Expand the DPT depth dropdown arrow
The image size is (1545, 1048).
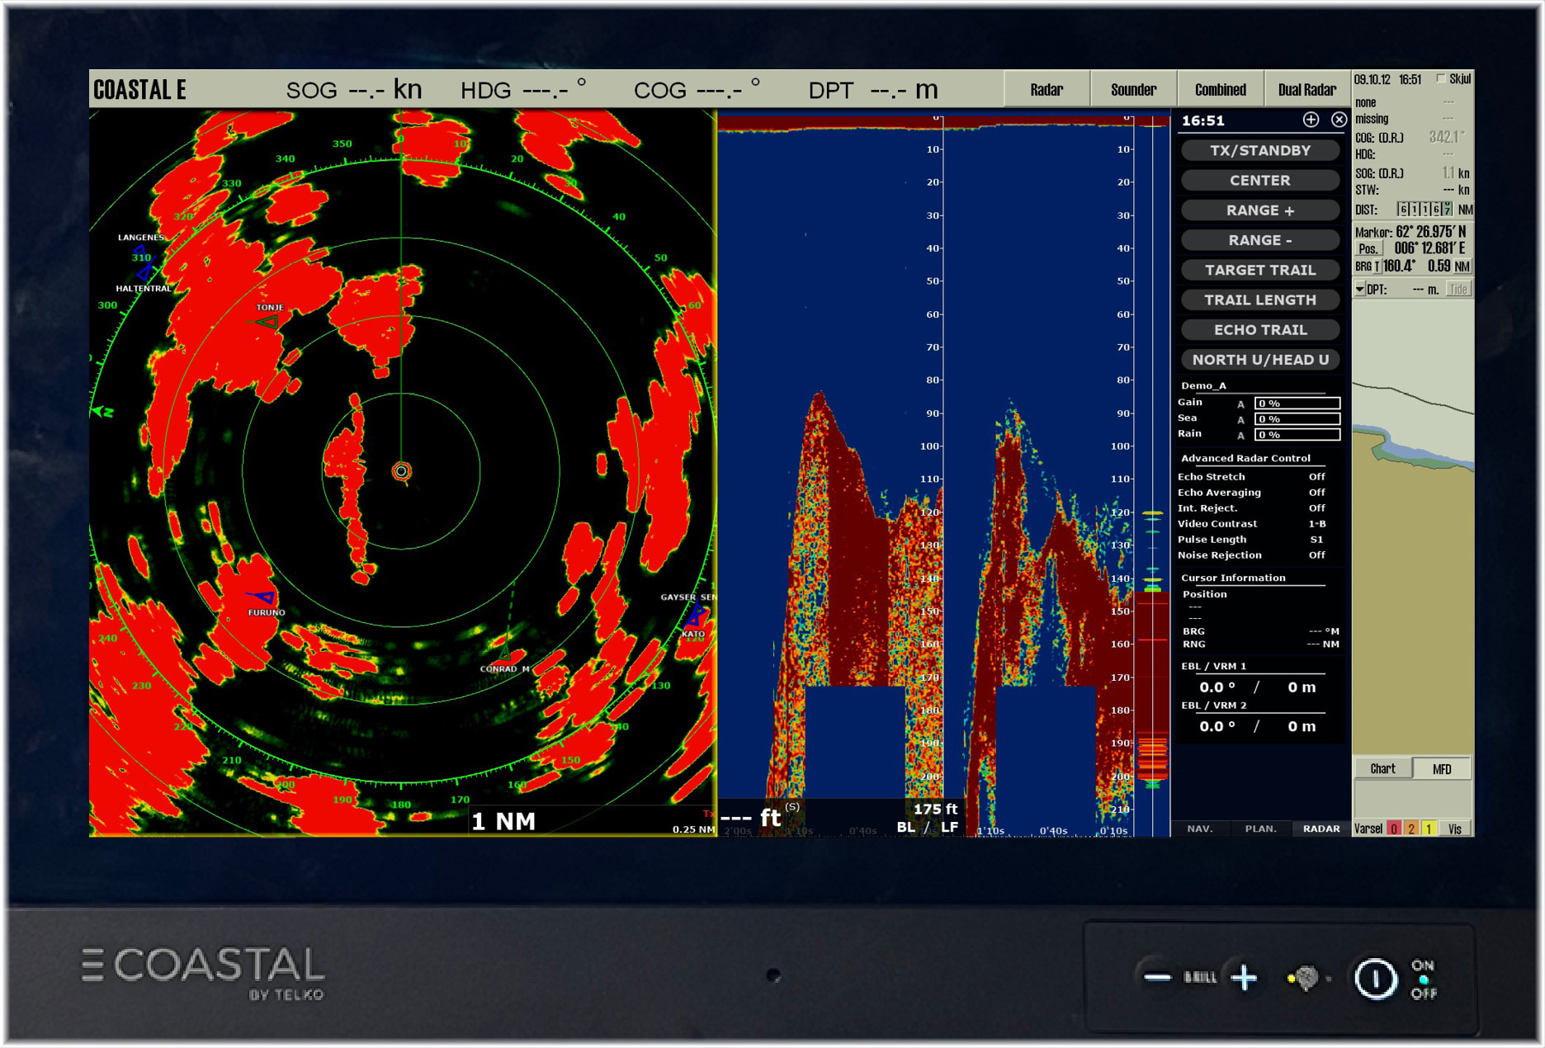tap(1360, 289)
